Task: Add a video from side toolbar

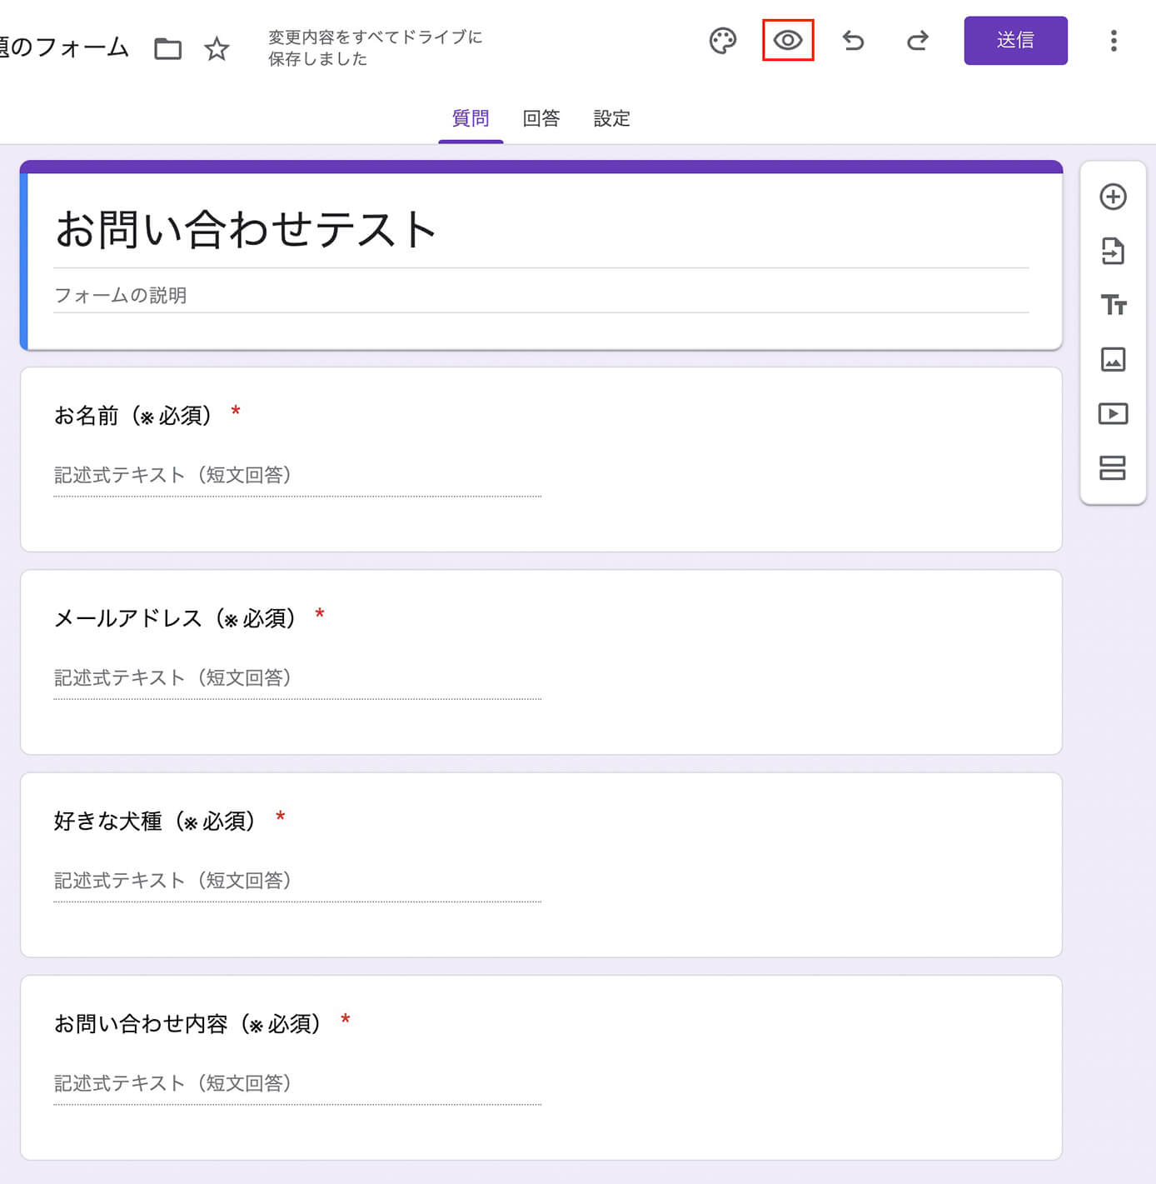Action: (1113, 413)
